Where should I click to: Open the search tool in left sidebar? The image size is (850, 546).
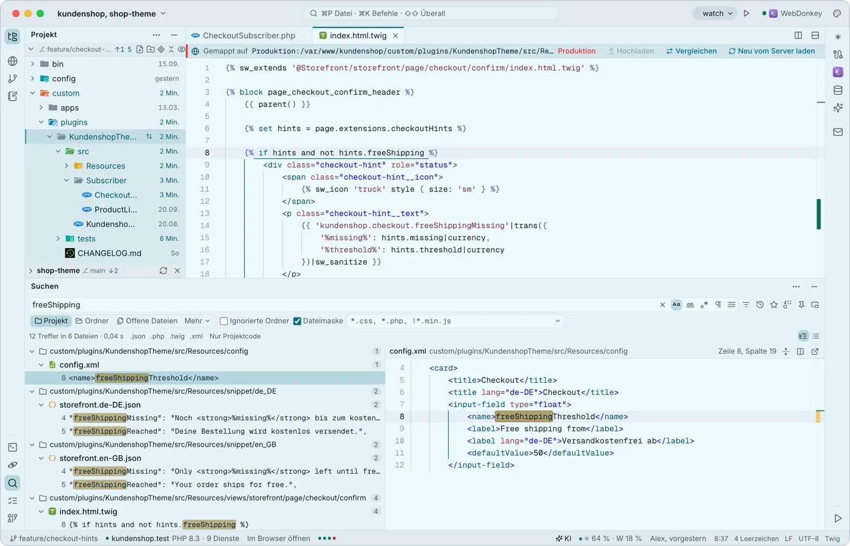tap(13, 483)
